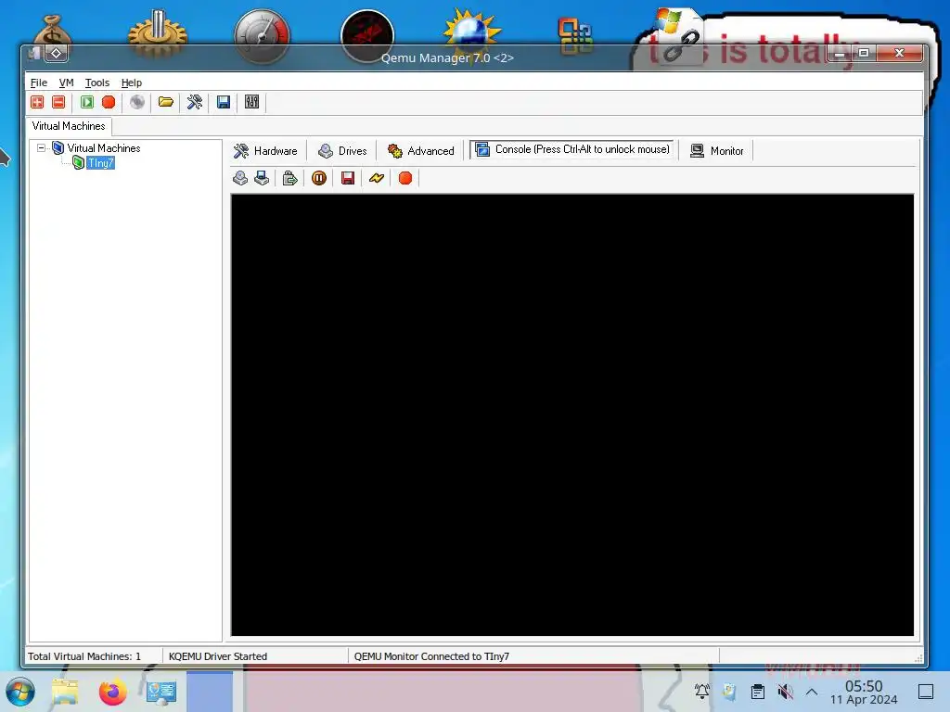The image size is (950, 712).
Task: Click the show desktop square button
Action: (926, 692)
